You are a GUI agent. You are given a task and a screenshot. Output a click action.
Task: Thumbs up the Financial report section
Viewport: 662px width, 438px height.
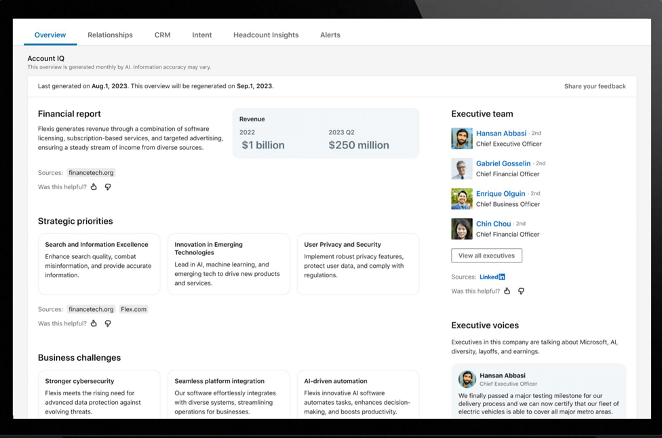pos(94,187)
